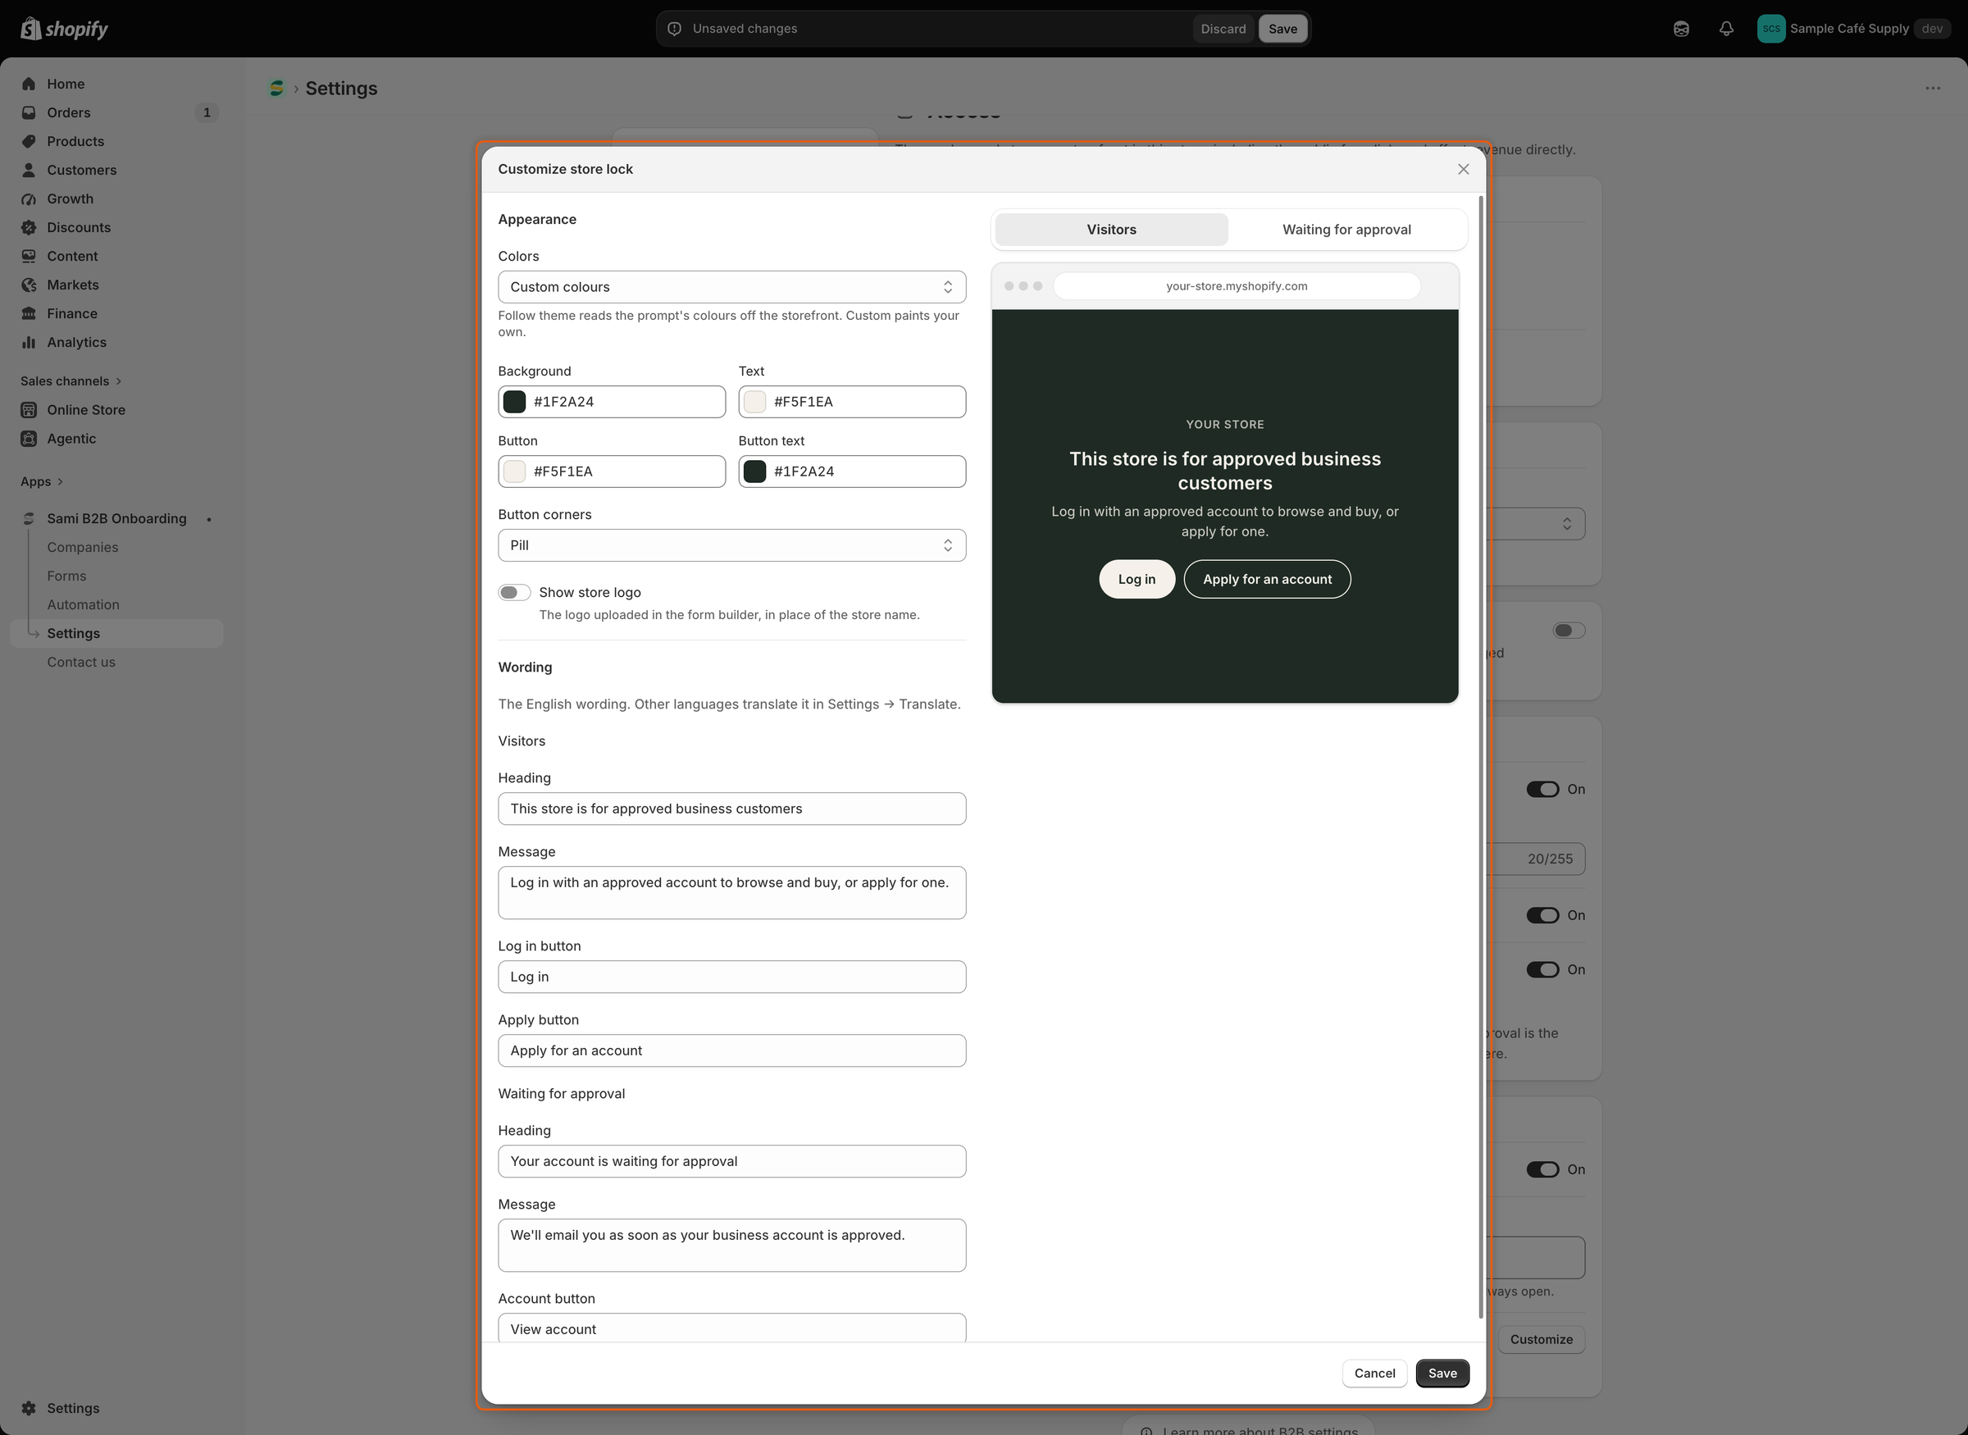The image size is (1968, 1435).
Task: Open the Agentic channel icon
Action: coord(29,438)
